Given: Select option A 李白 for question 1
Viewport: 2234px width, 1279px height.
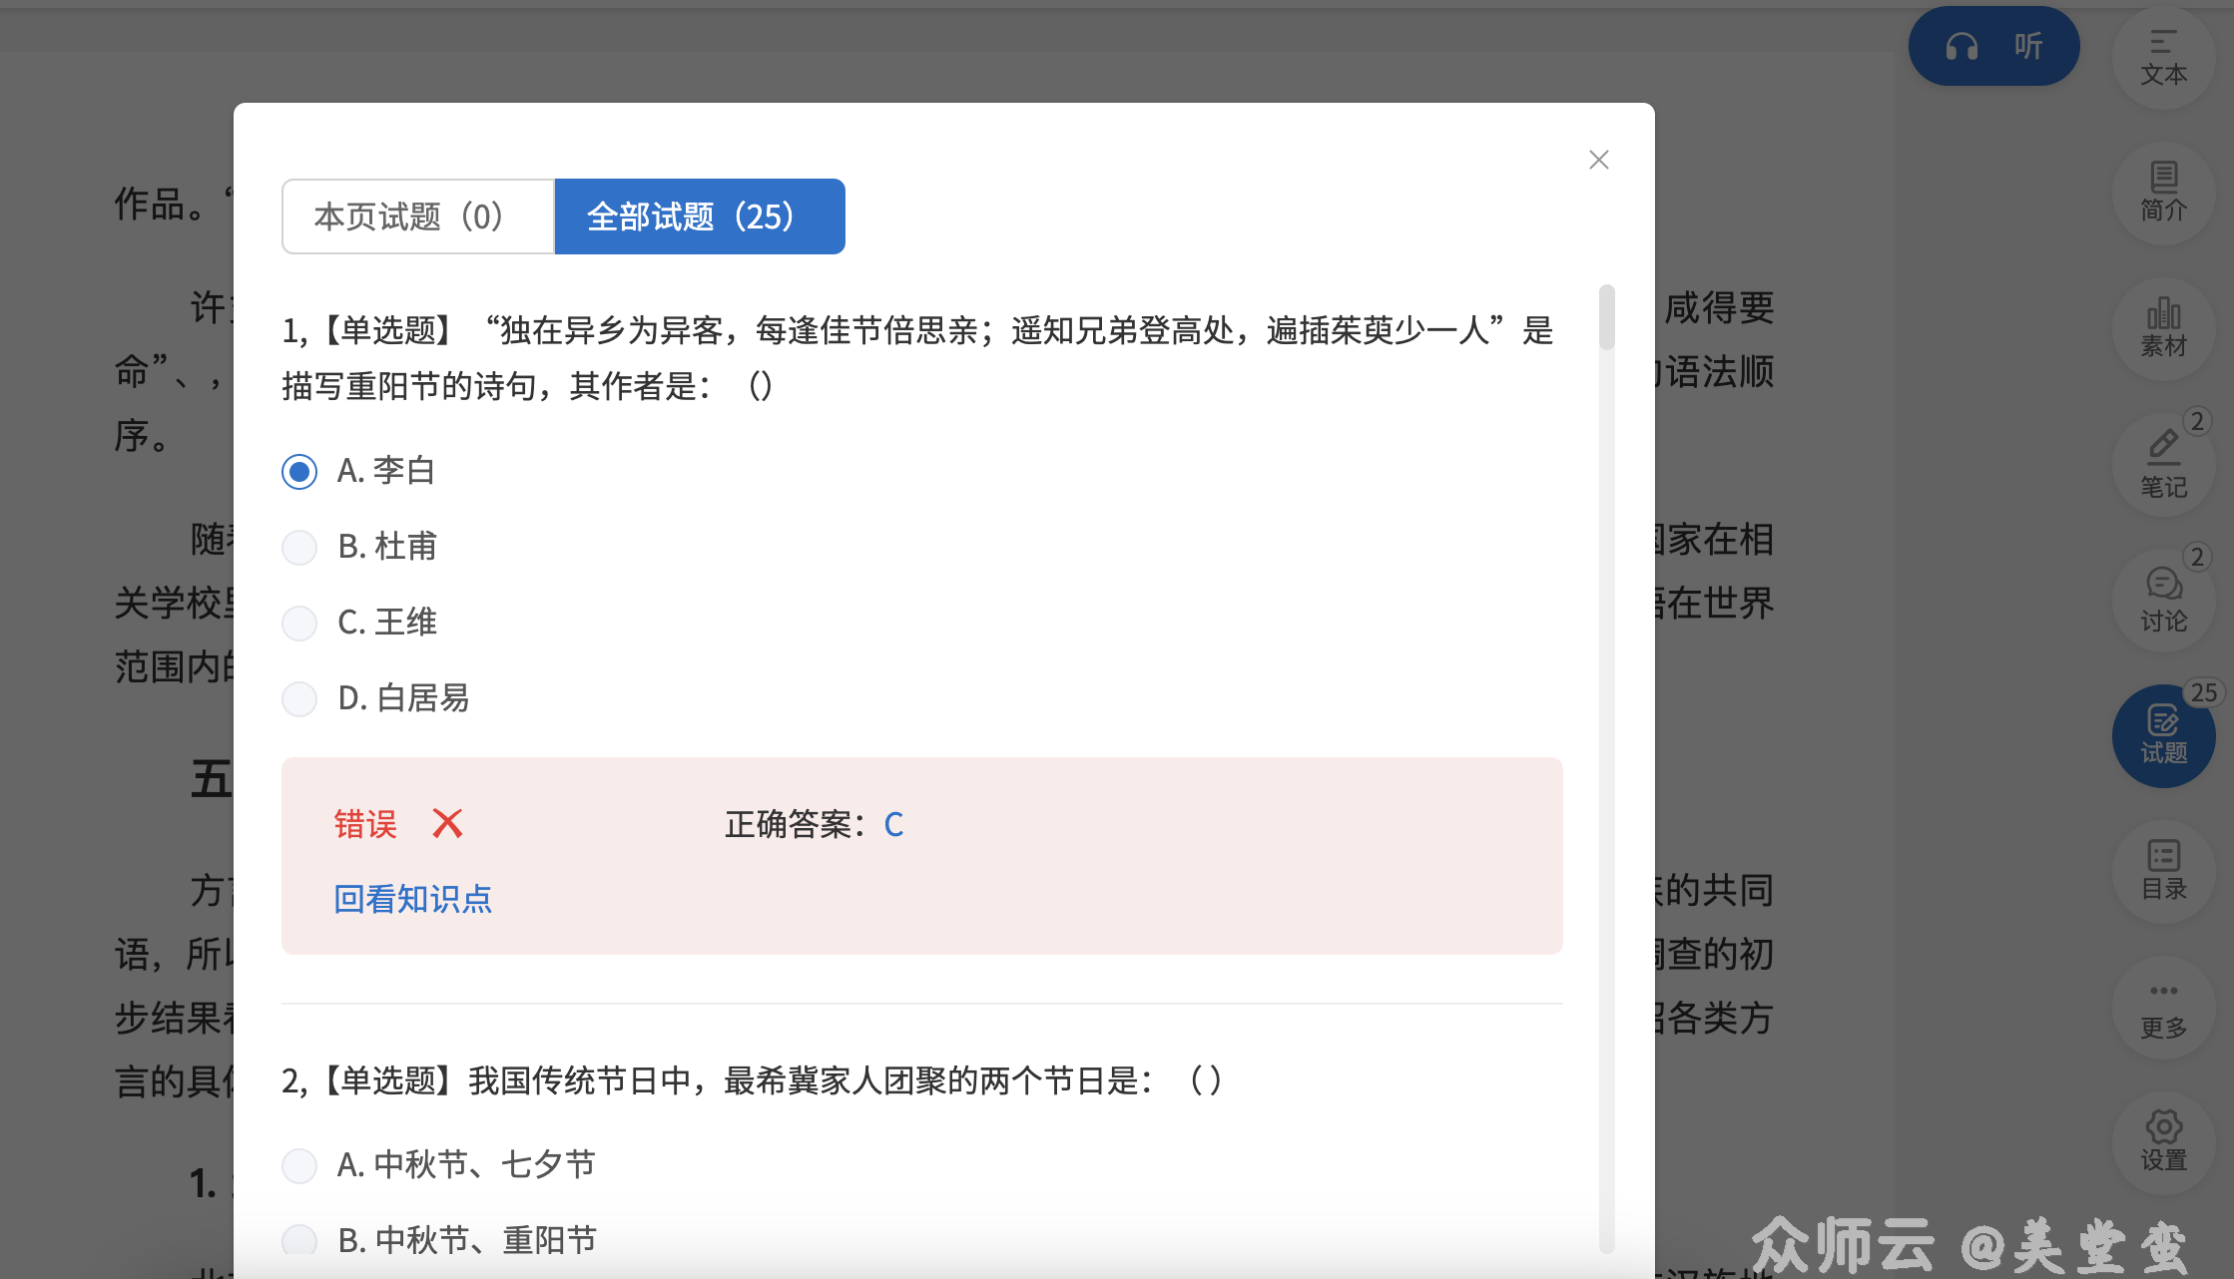Looking at the screenshot, I should pyautogui.click(x=298, y=471).
